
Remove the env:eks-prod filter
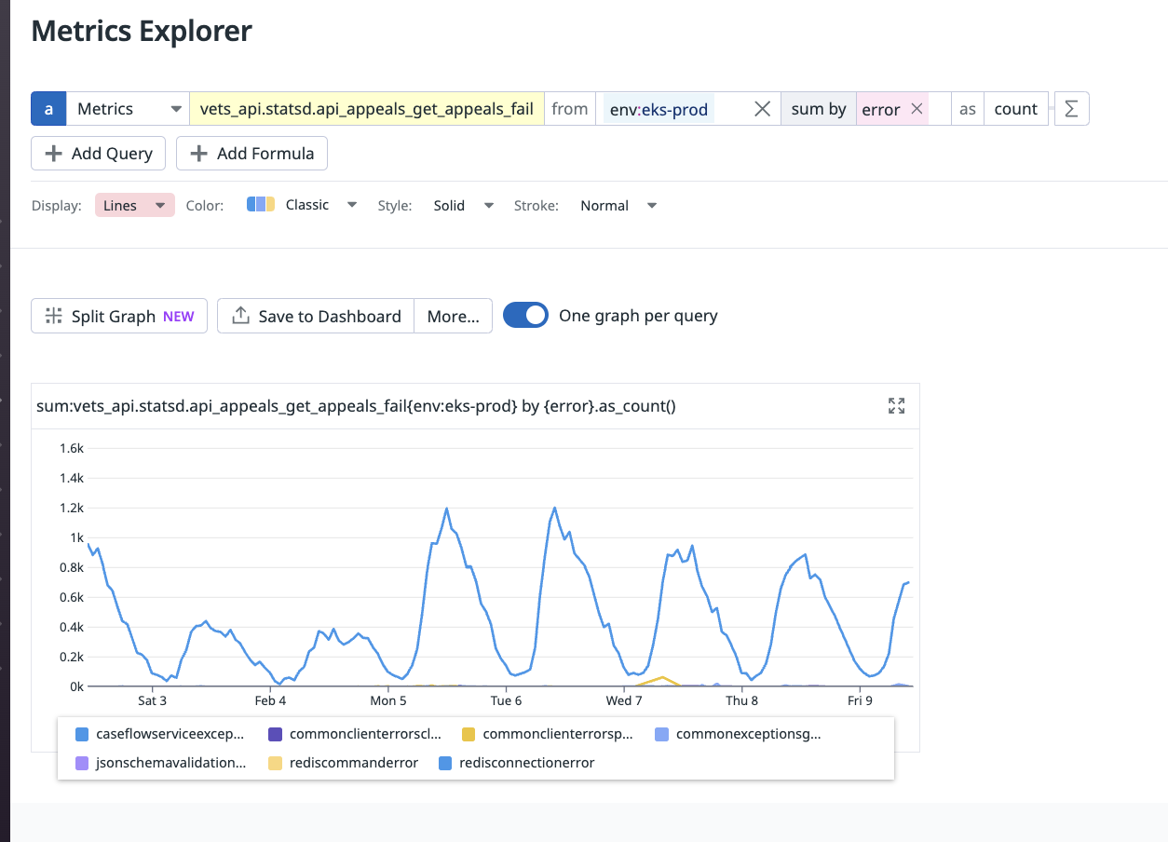point(762,108)
